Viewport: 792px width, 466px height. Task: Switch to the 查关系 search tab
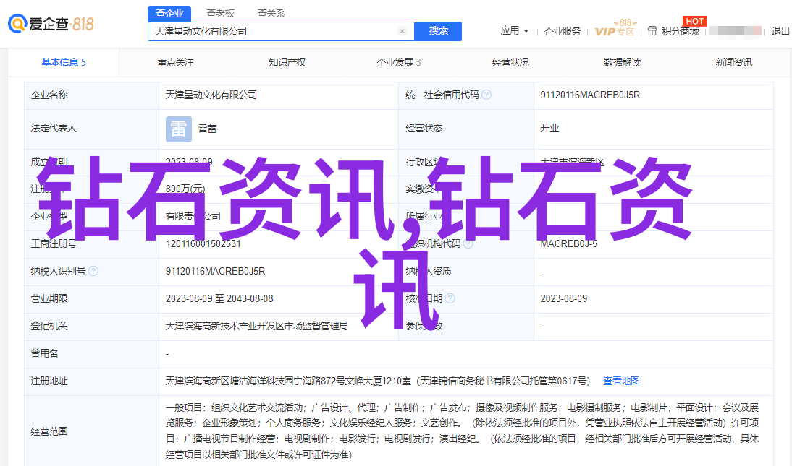click(271, 14)
